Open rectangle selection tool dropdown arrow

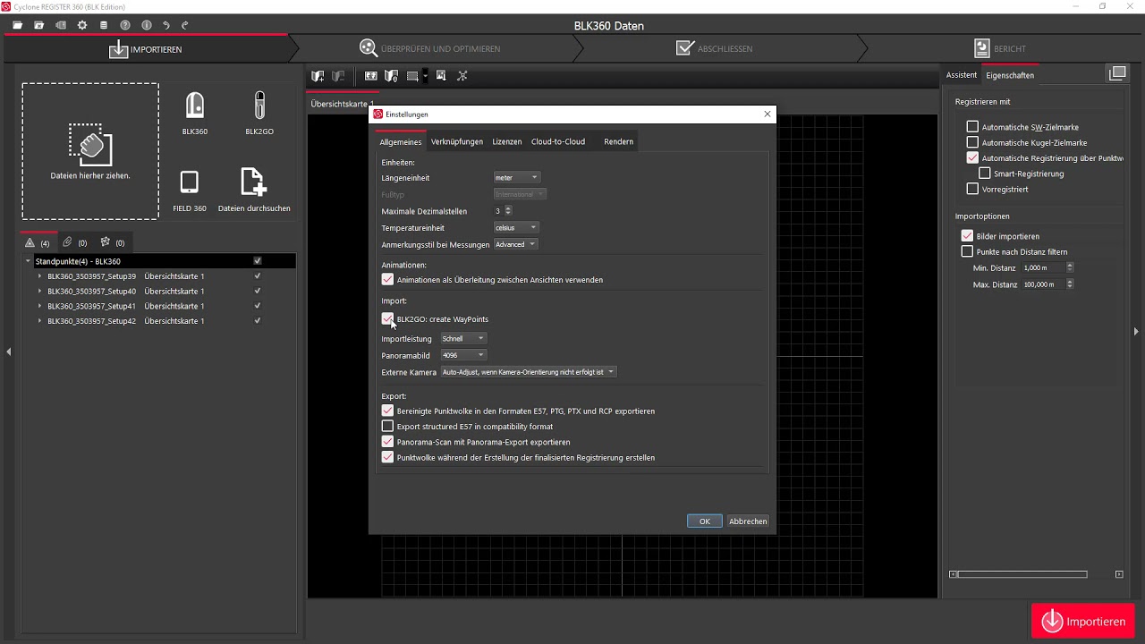tap(425, 76)
